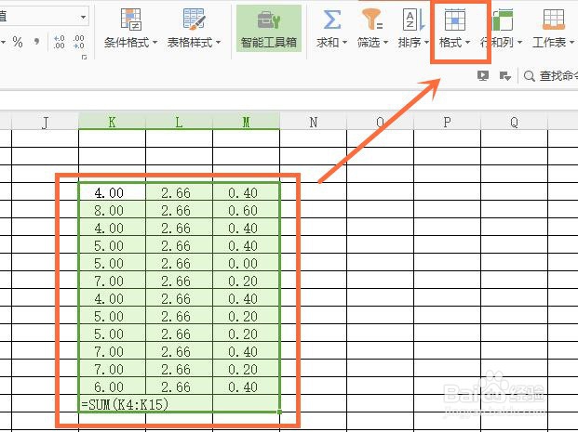Expand the 格式 dropdown arrow
Viewport: 578px width, 432px height.
click(468, 43)
